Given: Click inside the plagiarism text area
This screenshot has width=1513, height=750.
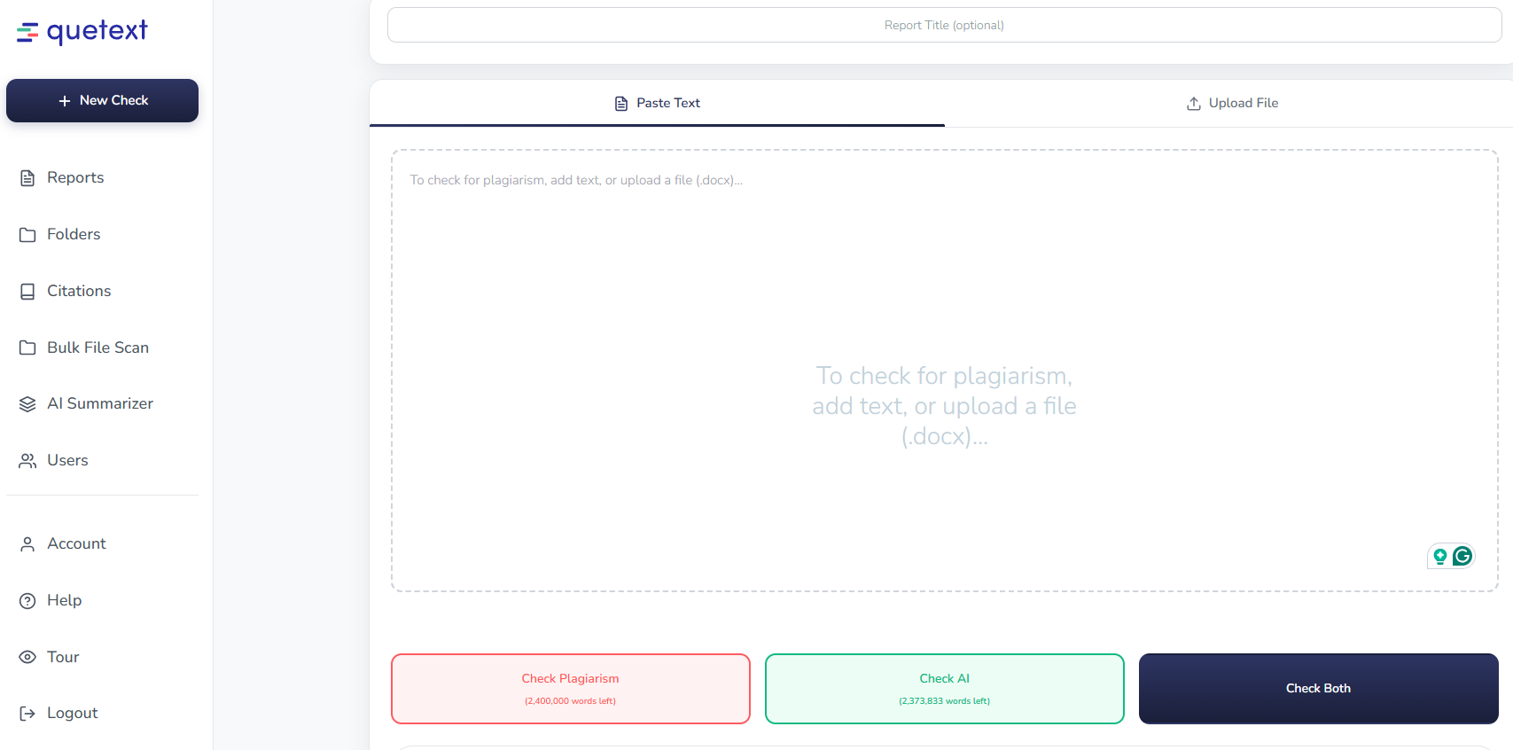Looking at the screenshot, I should (x=944, y=310).
